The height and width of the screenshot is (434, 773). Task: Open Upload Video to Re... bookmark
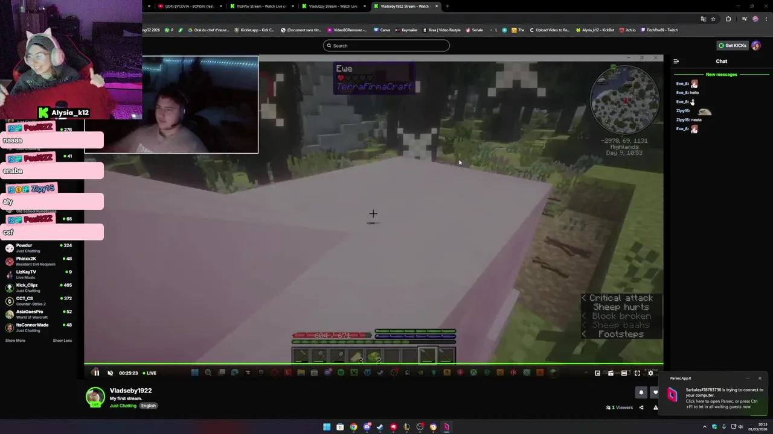tap(549, 30)
